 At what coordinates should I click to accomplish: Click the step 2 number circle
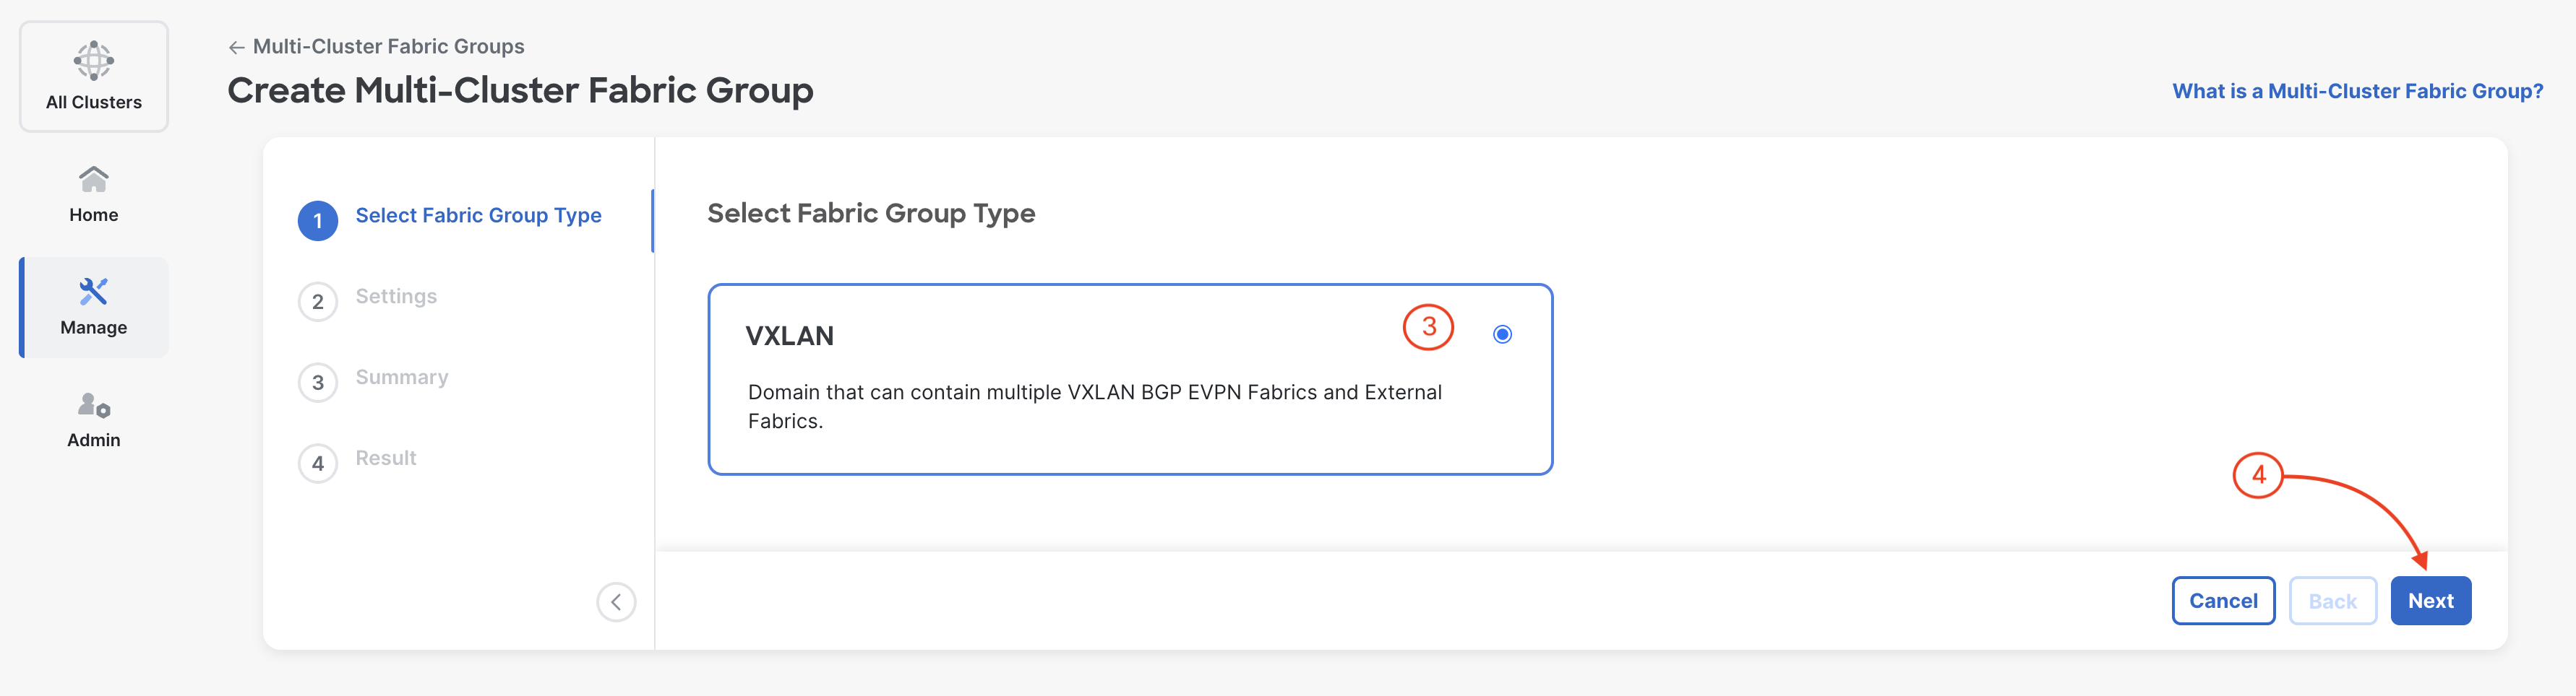318,302
